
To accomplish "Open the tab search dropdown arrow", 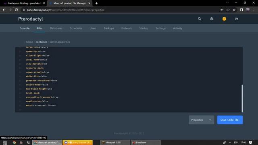I will [227, 3].
